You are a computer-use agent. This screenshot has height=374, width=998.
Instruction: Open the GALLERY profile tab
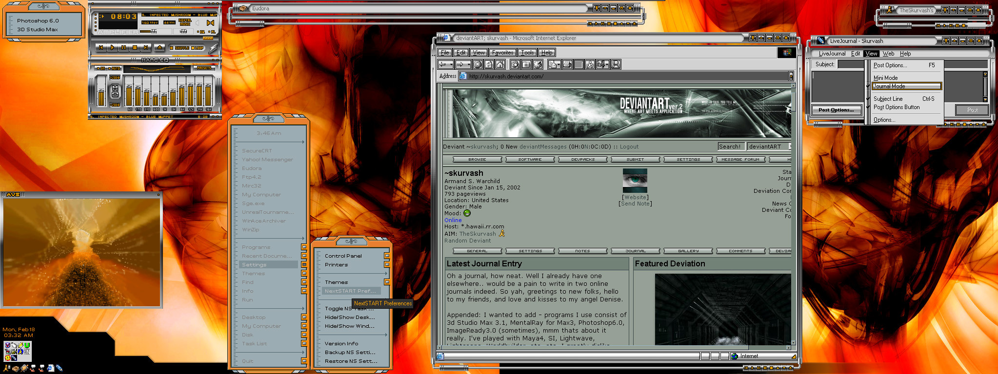click(688, 251)
